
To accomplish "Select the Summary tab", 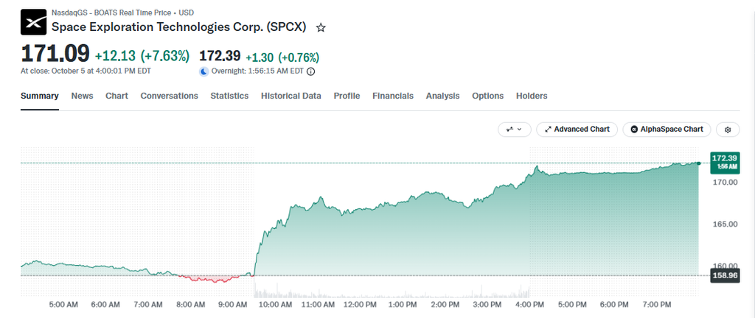I will [x=40, y=96].
